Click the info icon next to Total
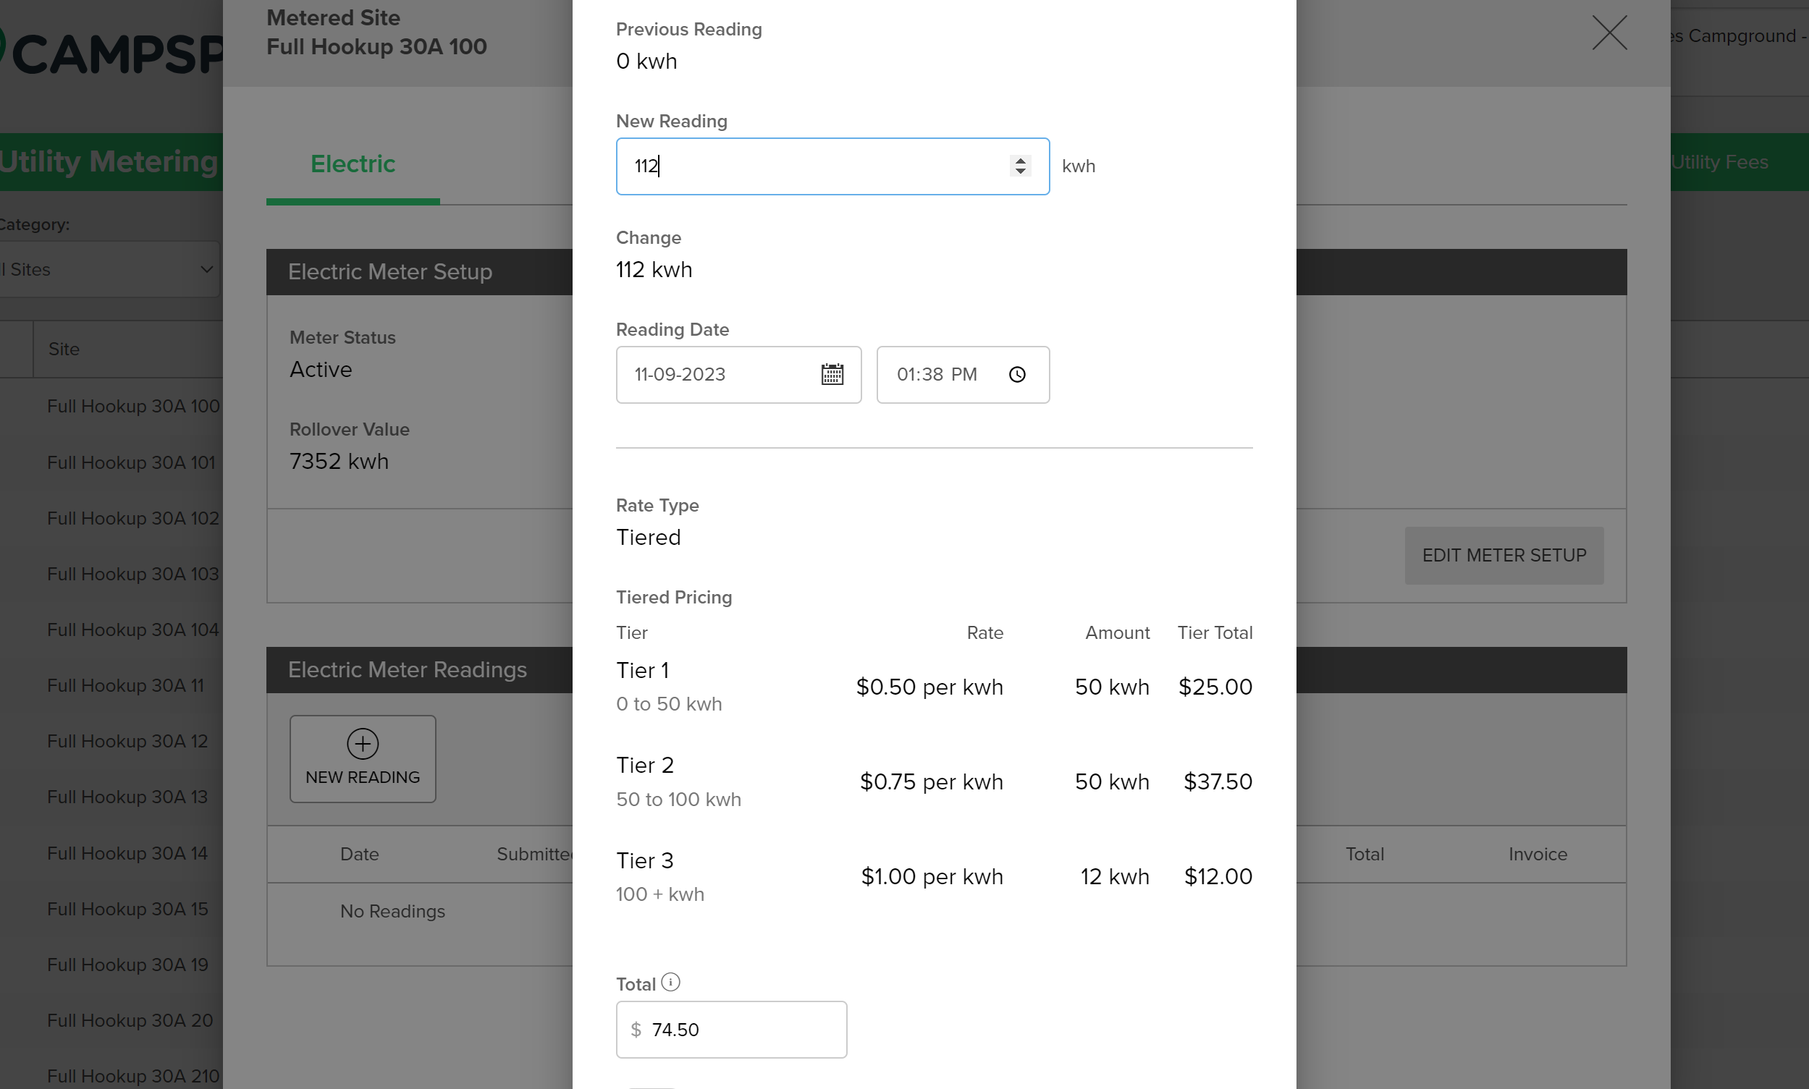 click(x=672, y=981)
